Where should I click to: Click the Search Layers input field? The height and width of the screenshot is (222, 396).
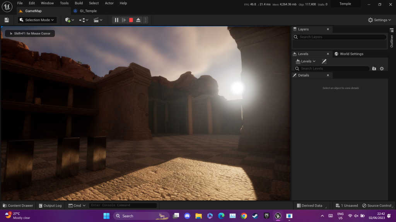[x=340, y=37]
